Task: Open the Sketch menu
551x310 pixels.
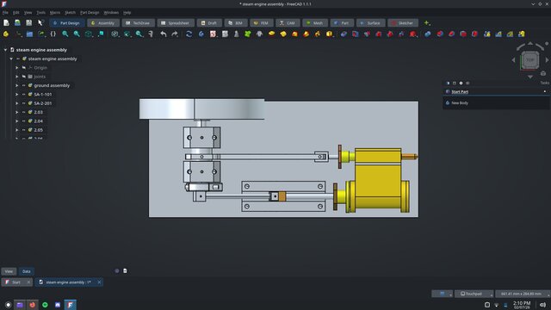Action: click(70, 13)
